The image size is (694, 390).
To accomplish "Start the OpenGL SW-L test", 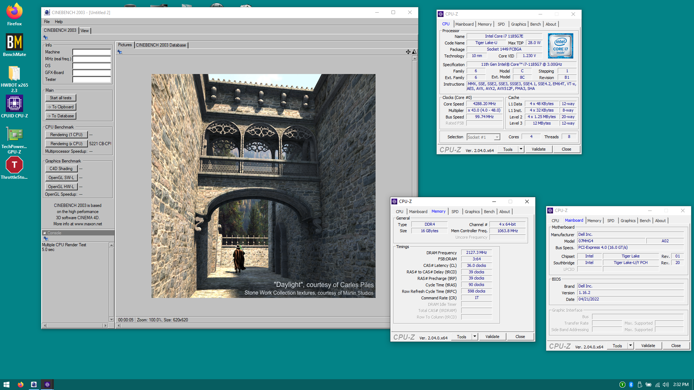I will click(x=61, y=178).
